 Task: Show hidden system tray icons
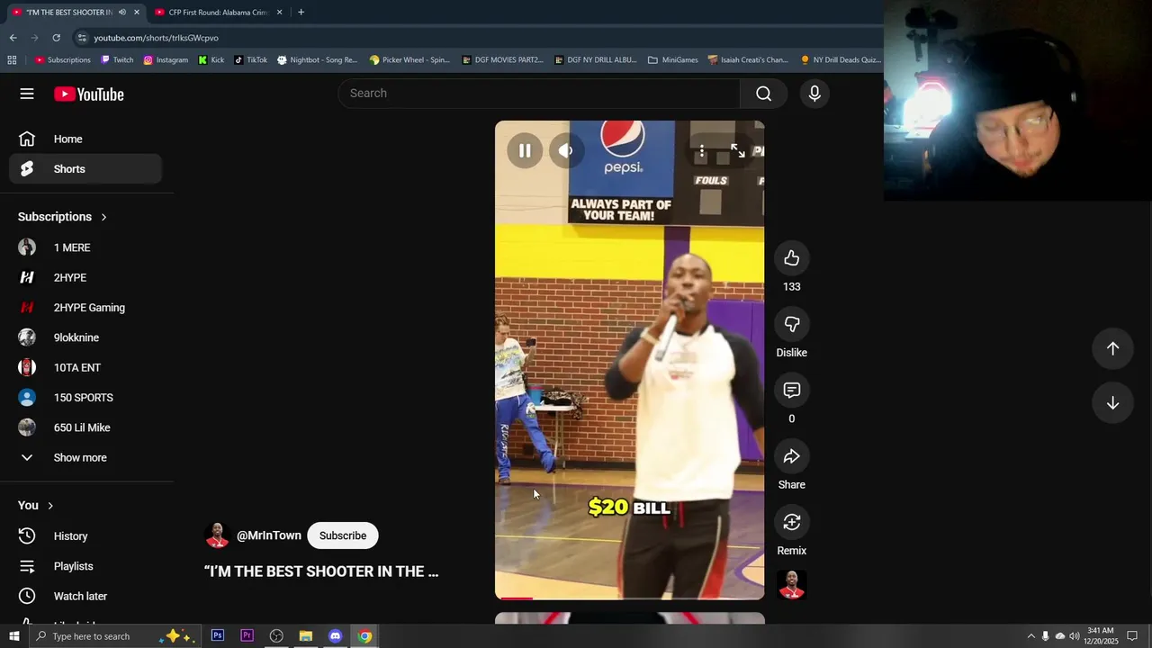1031,636
